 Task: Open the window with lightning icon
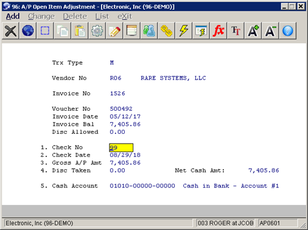(201, 31)
